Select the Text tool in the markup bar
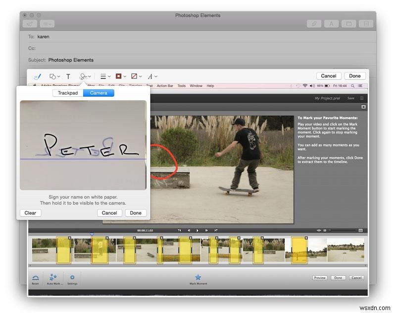 click(68, 76)
